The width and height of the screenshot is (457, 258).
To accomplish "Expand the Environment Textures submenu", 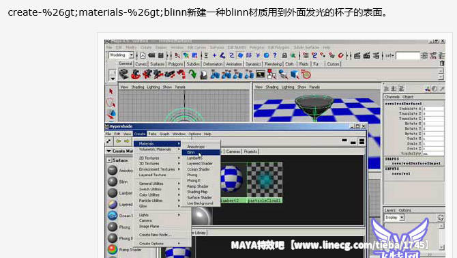I will coord(158,169).
